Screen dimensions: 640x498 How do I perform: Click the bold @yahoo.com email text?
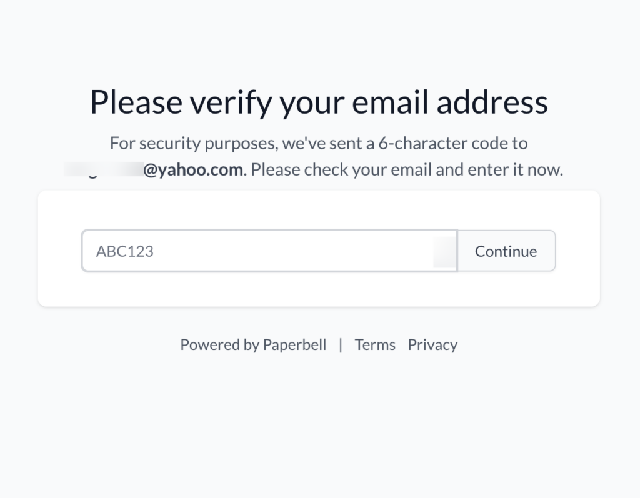click(193, 169)
